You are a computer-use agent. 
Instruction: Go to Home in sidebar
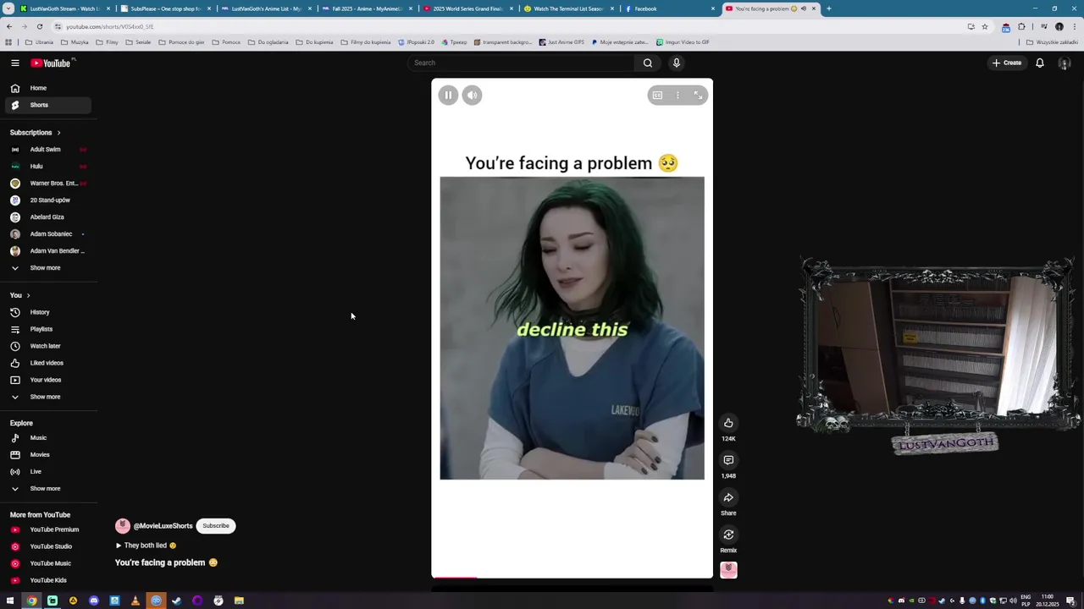pyautogui.click(x=48, y=88)
